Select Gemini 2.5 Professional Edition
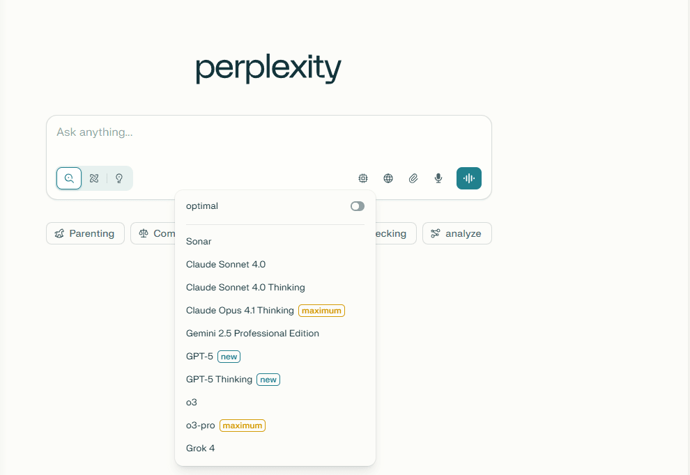The height and width of the screenshot is (475, 690). pyautogui.click(x=252, y=333)
